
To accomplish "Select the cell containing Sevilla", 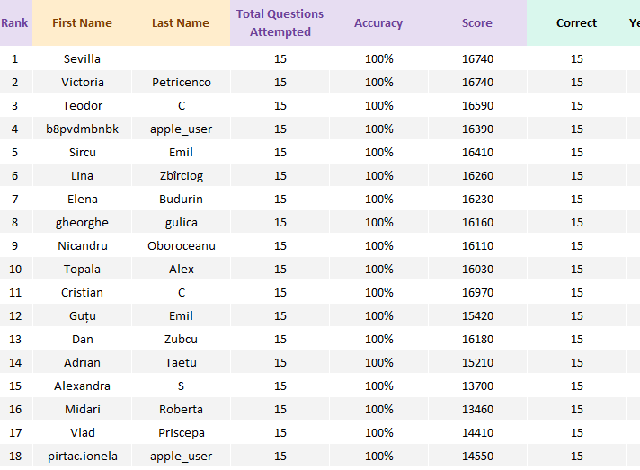I will click(x=82, y=58).
